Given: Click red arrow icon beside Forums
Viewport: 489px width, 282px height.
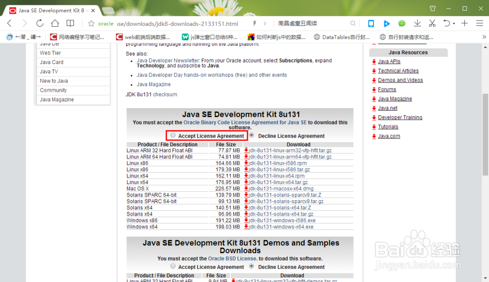Looking at the screenshot, I should (x=374, y=90).
